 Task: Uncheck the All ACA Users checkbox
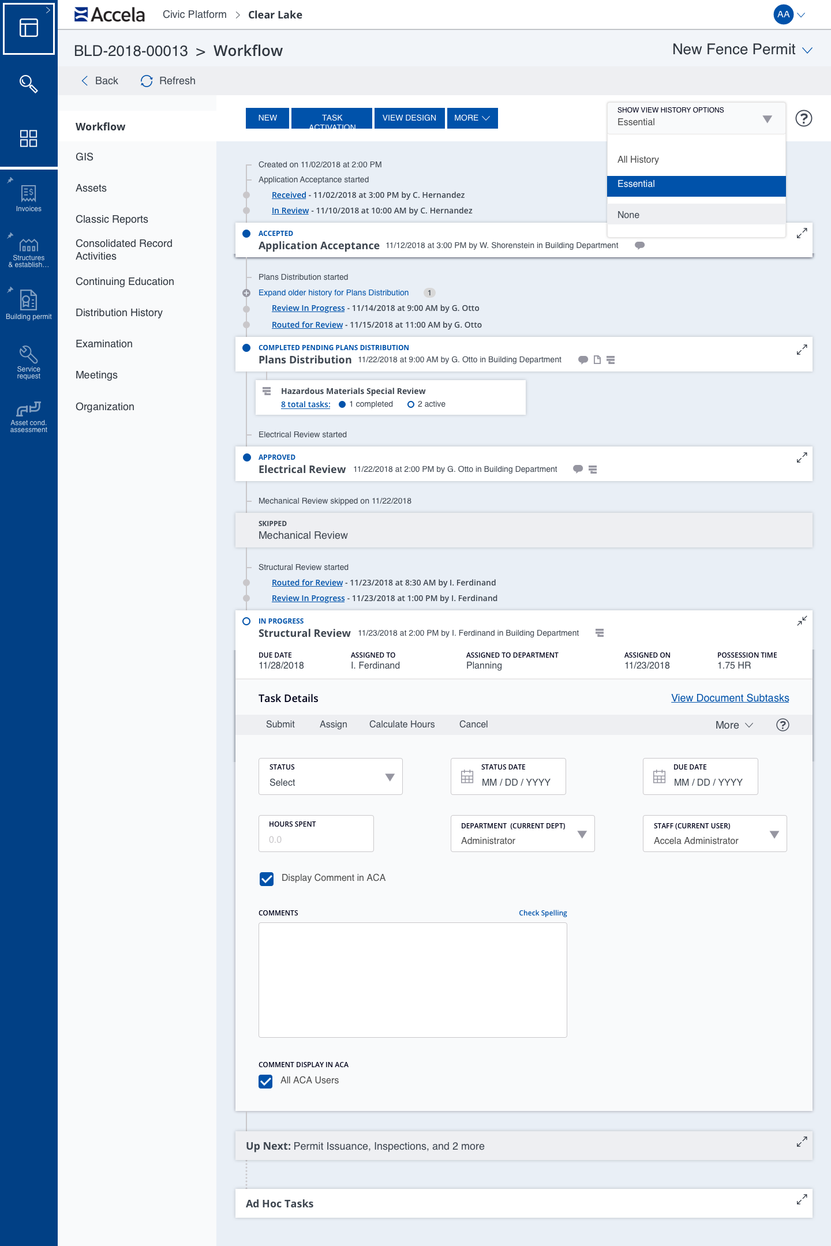point(265,1081)
